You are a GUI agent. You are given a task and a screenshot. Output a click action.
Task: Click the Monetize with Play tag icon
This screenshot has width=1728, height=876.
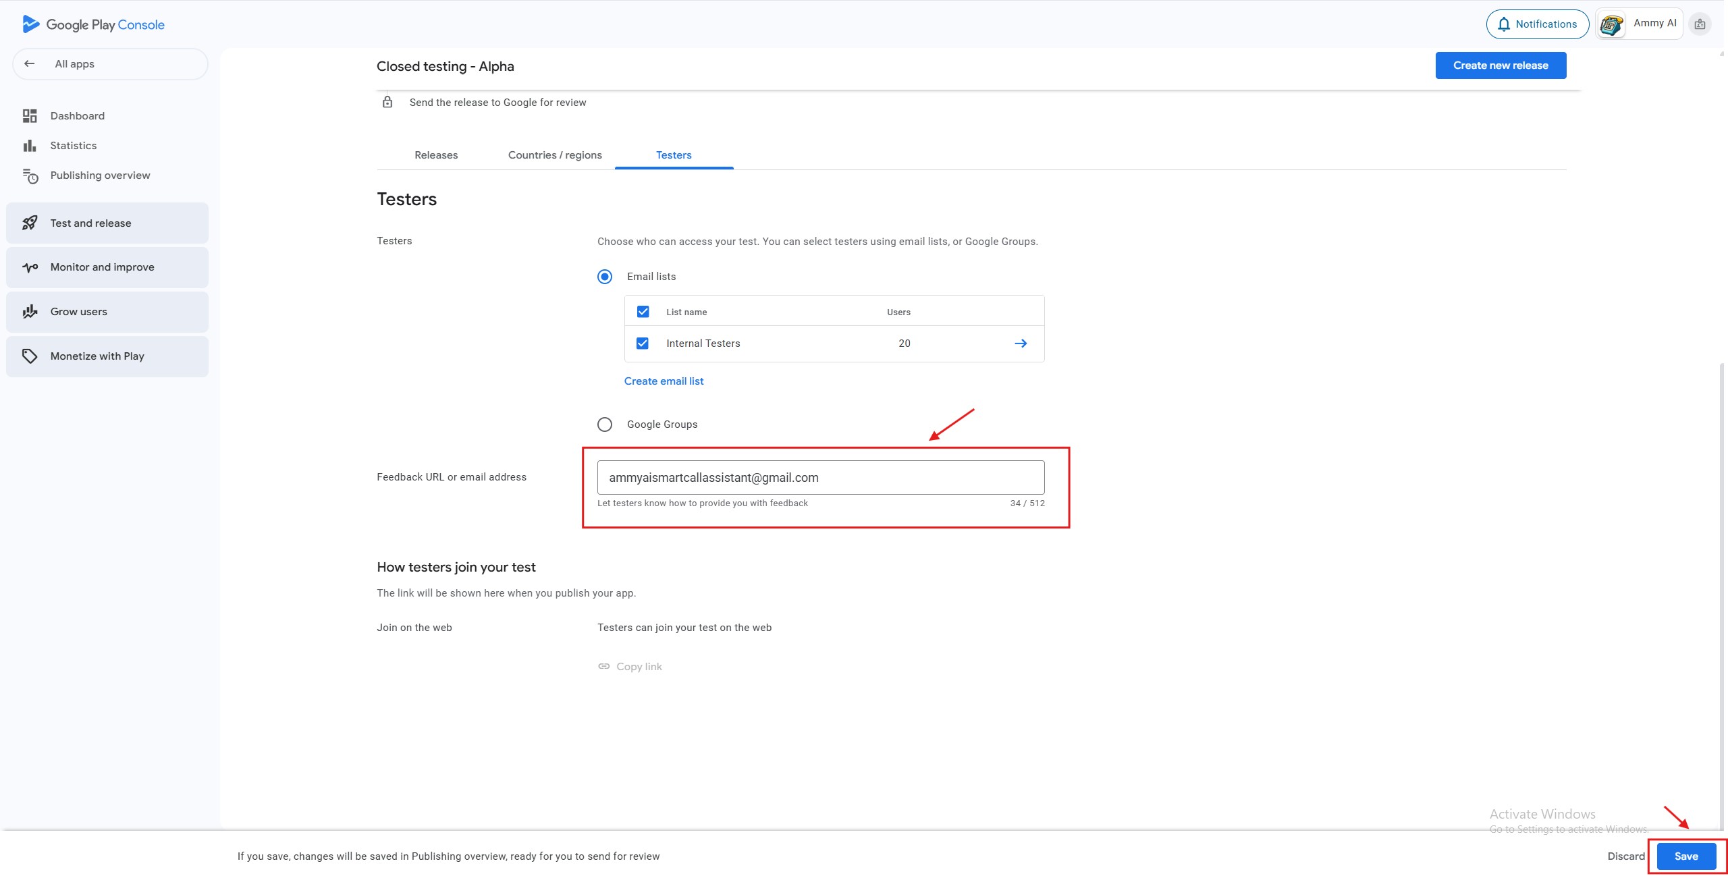pos(30,356)
